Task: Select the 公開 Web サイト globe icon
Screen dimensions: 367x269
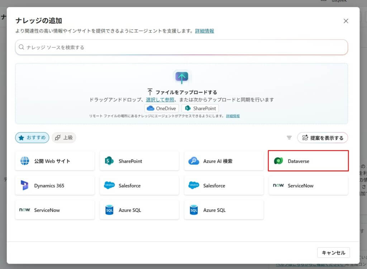Action: coord(25,161)
